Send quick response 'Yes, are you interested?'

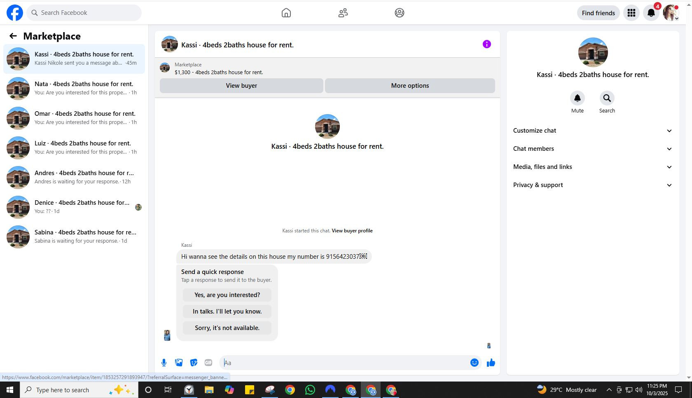pyautogui.click(x=227, y=295)
